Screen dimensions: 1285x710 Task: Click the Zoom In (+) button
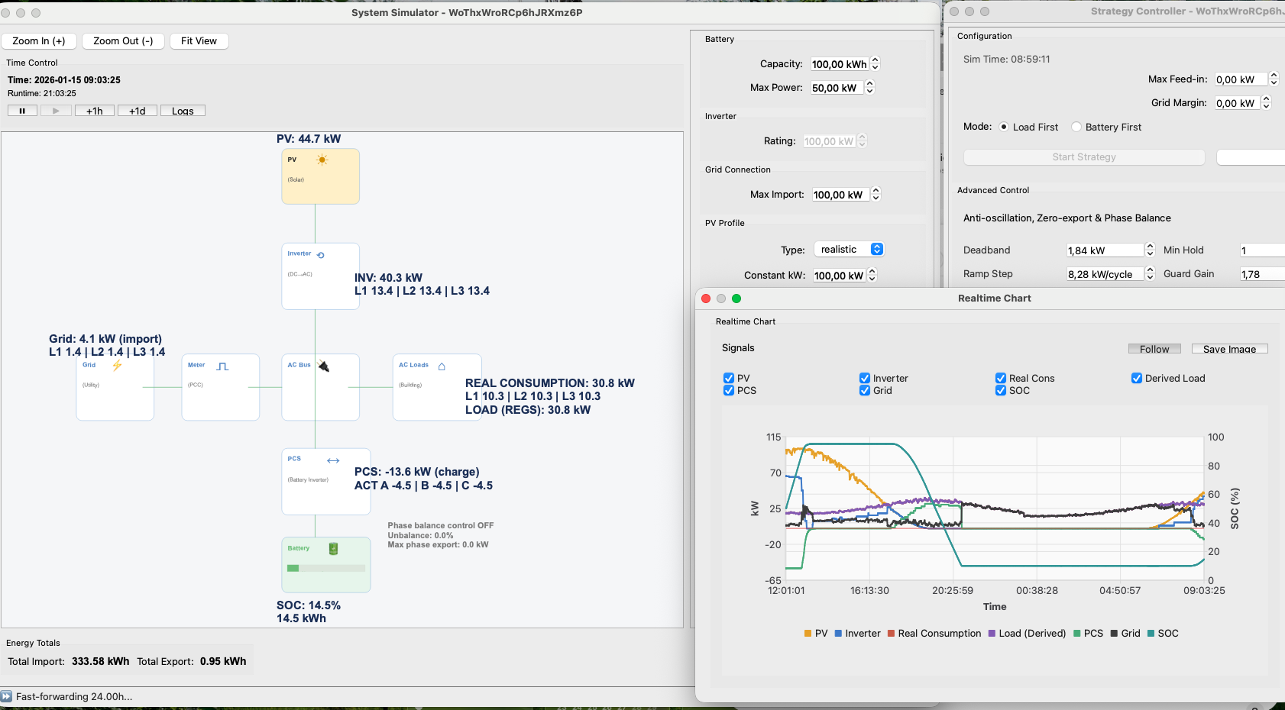(x=39, y=41)
